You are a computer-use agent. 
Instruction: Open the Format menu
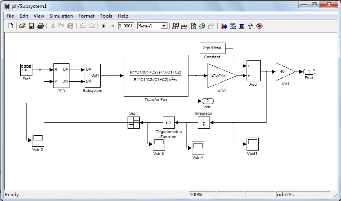(x=86, y=16)
